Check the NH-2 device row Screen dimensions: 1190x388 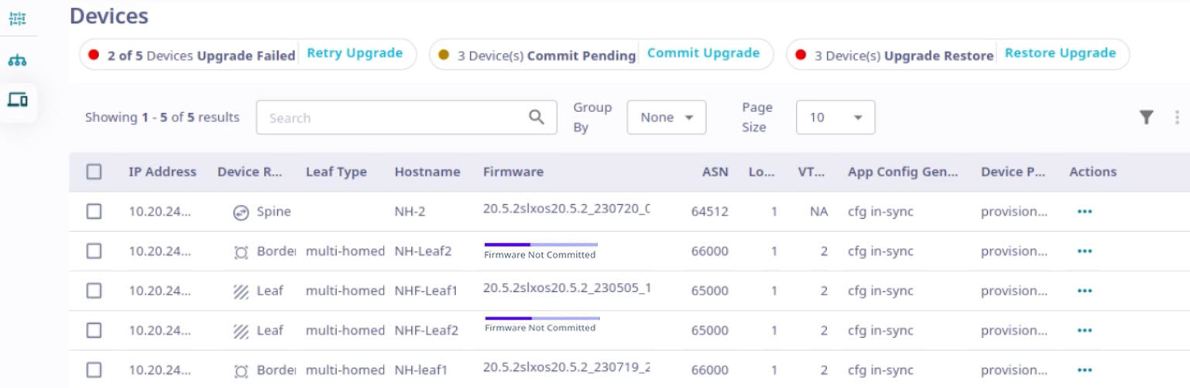(x=94, y=211)
